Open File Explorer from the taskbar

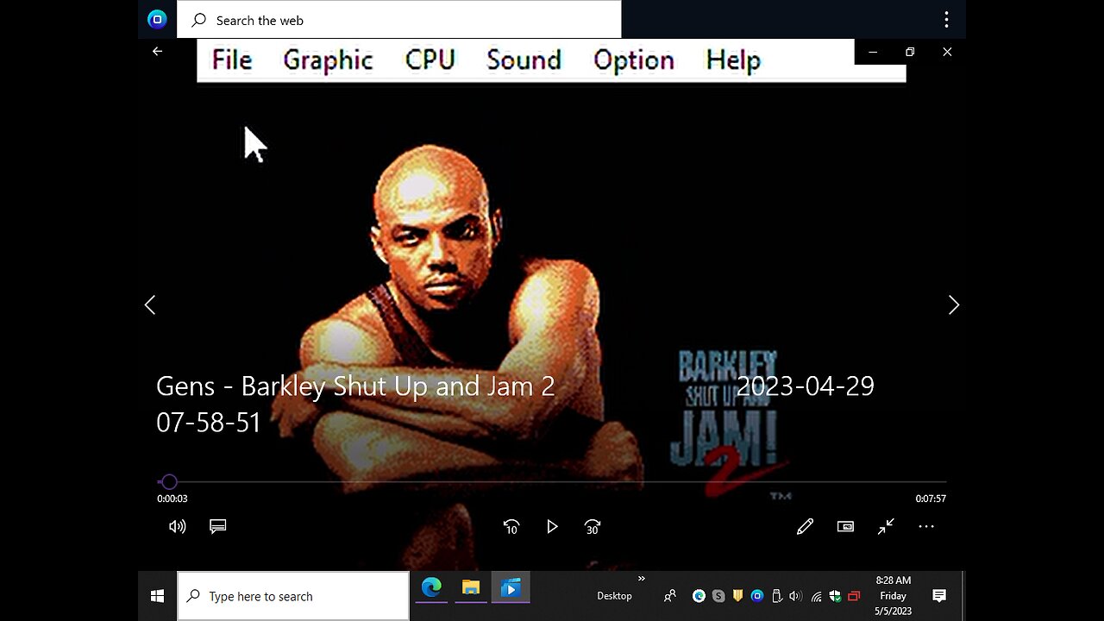471,588
